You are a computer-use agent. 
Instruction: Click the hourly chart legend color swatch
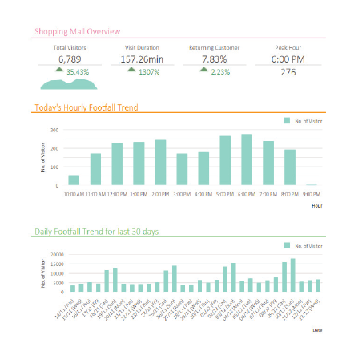287,121
